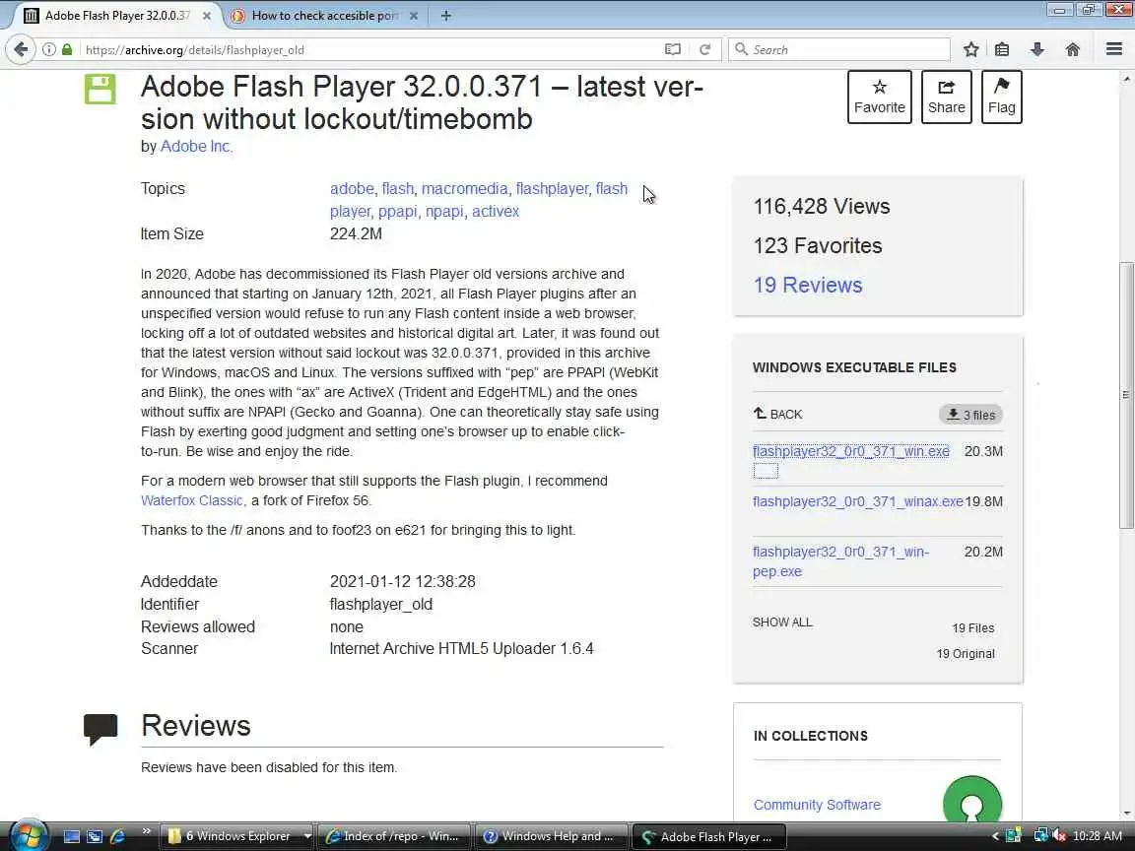1135x851 pixels.
Task: Expand the quick launch overflow chevron
Action: pos(146,831)
